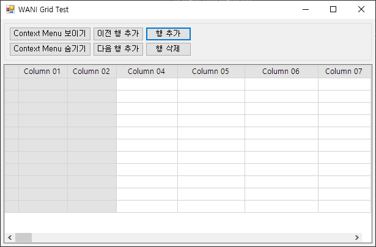Click the 행 삭제 button

(x=168, y=49)
